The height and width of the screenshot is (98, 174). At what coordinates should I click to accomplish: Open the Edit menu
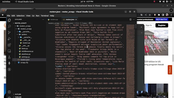pos(13,16)
